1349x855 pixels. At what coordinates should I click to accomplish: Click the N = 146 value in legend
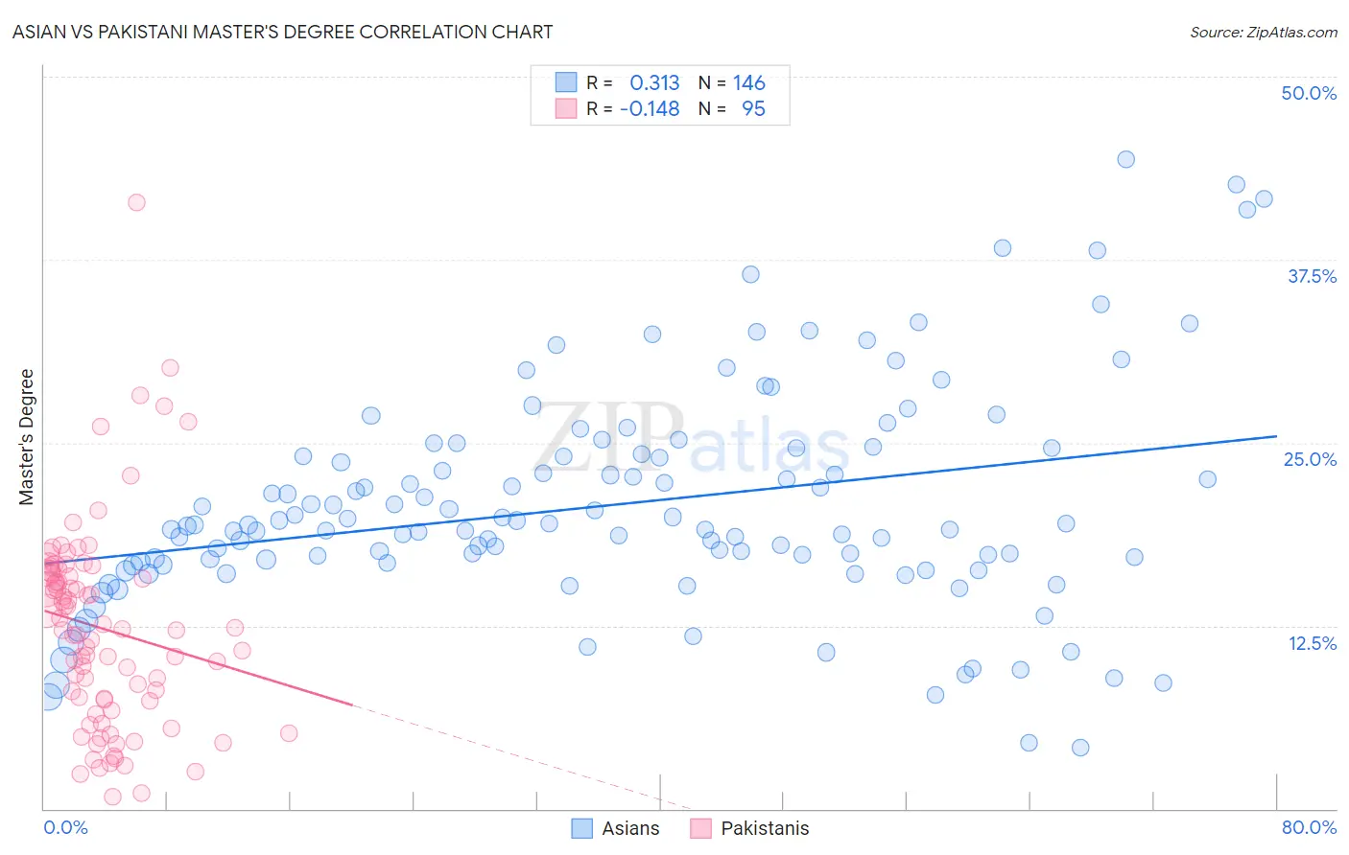732,82
